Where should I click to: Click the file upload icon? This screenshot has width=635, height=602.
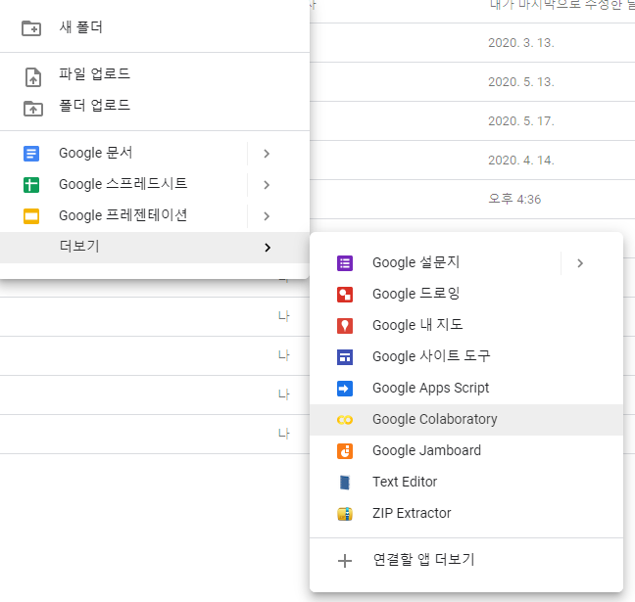click(32, 77)
